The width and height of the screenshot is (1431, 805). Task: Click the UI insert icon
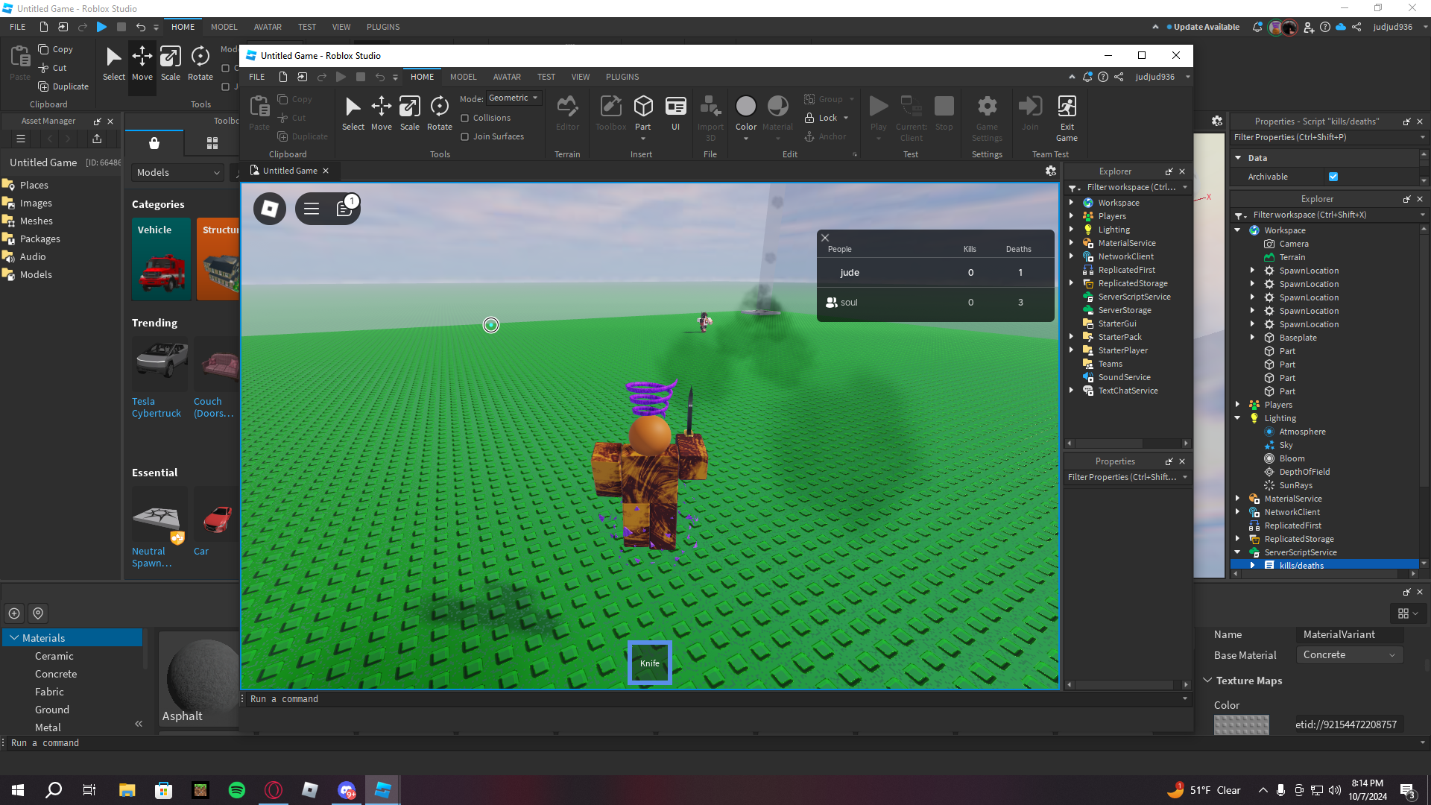pos(675,107)
